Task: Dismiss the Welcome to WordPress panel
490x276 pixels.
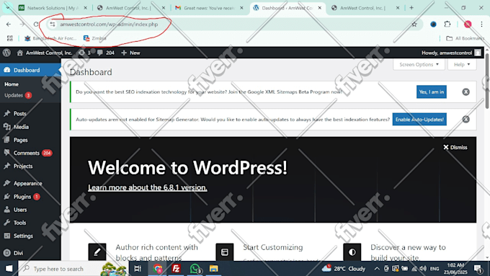Action: pyautogui.click(x=455, y=147)
